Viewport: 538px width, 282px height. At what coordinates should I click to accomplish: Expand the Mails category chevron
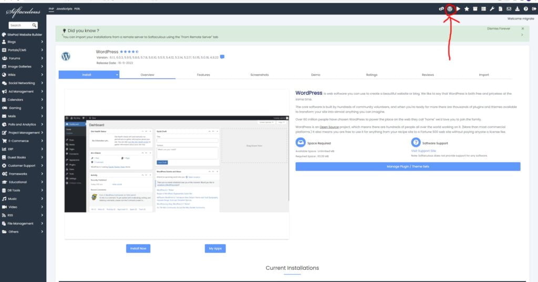point(42,116)
